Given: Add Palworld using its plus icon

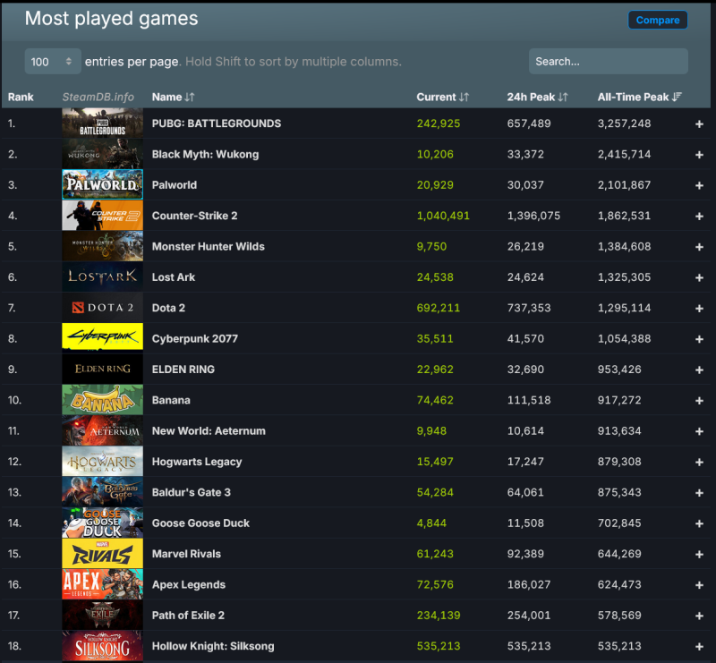Looking at the screenshot, I should click(x=699, y=185).
